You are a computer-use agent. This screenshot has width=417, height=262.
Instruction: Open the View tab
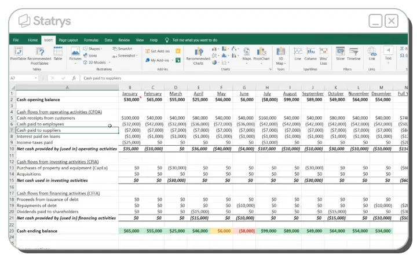coord(140,40)
